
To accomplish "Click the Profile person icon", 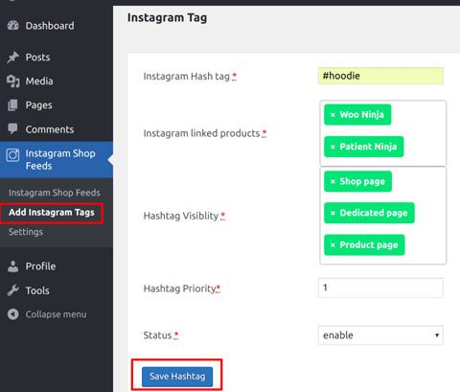I will [x=12, y=266].
